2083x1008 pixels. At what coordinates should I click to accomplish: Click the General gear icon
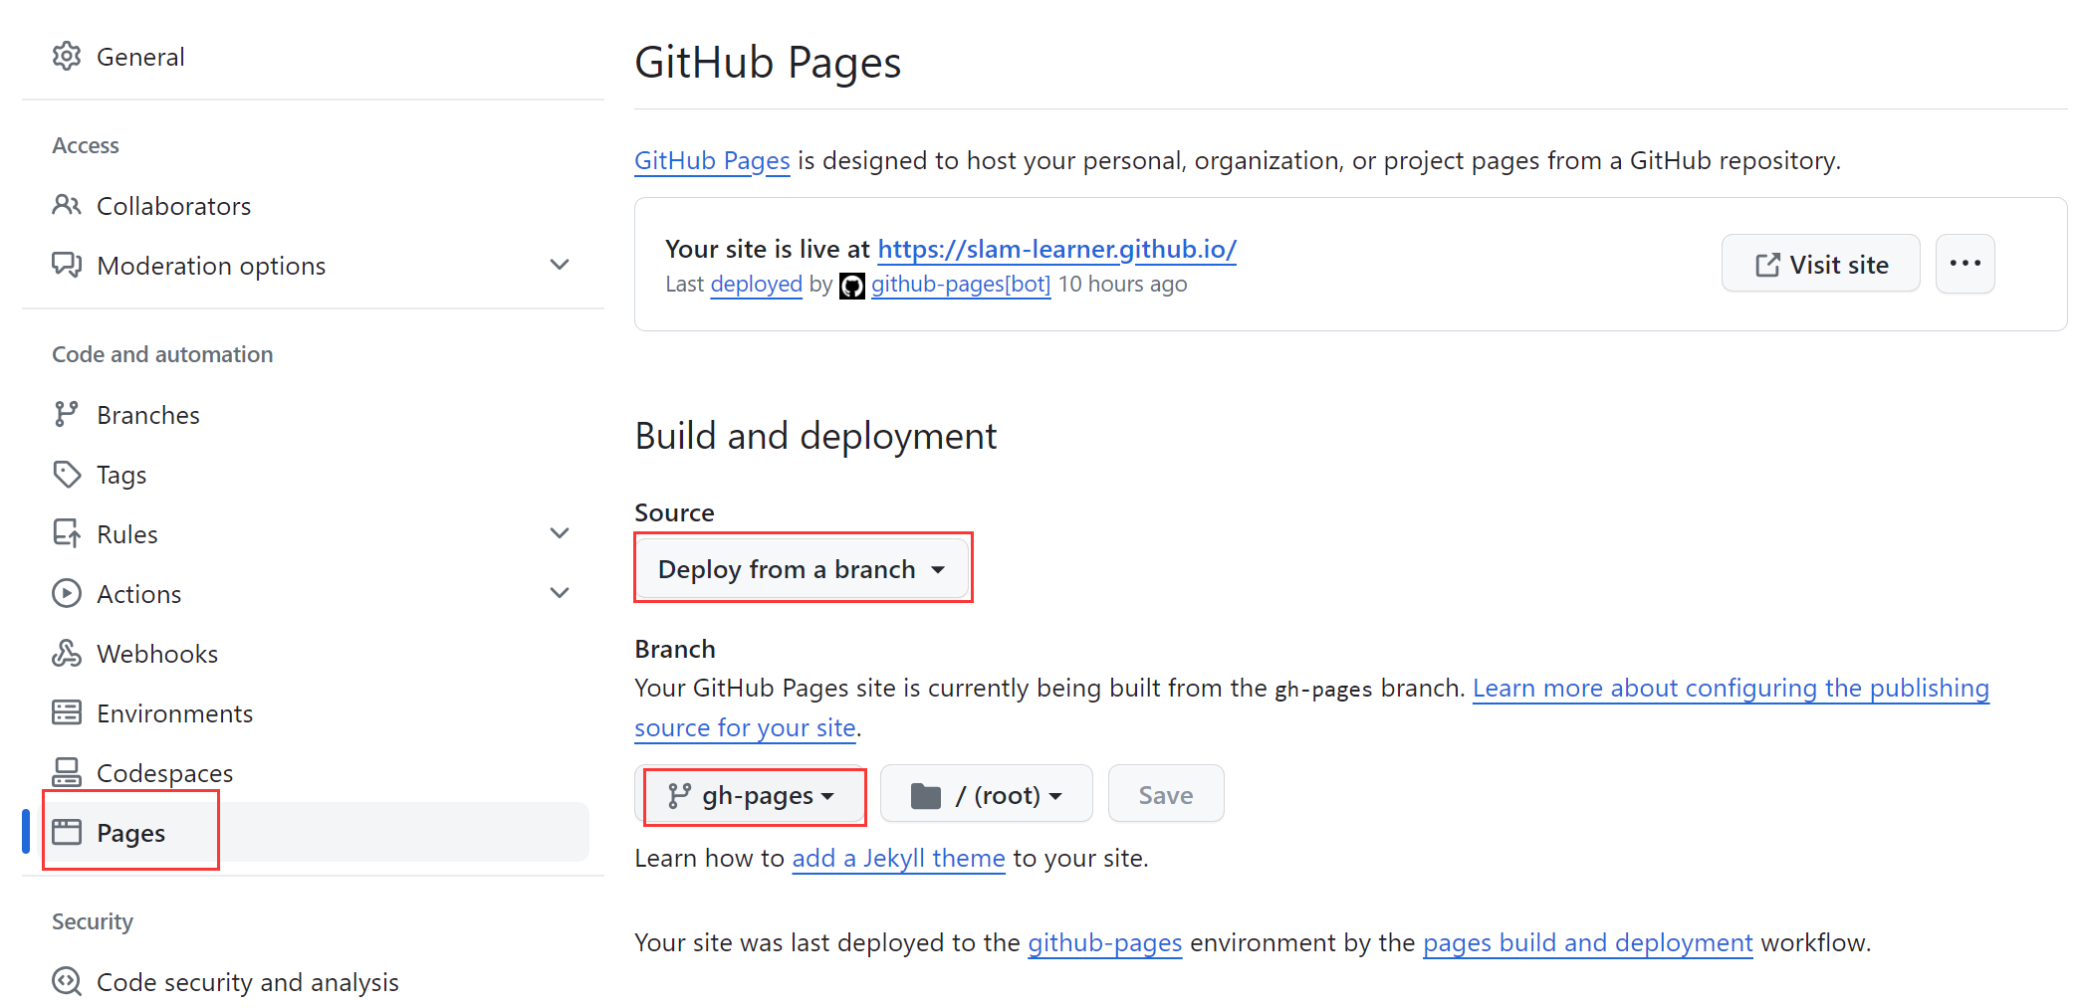click(x=67, y=57)
